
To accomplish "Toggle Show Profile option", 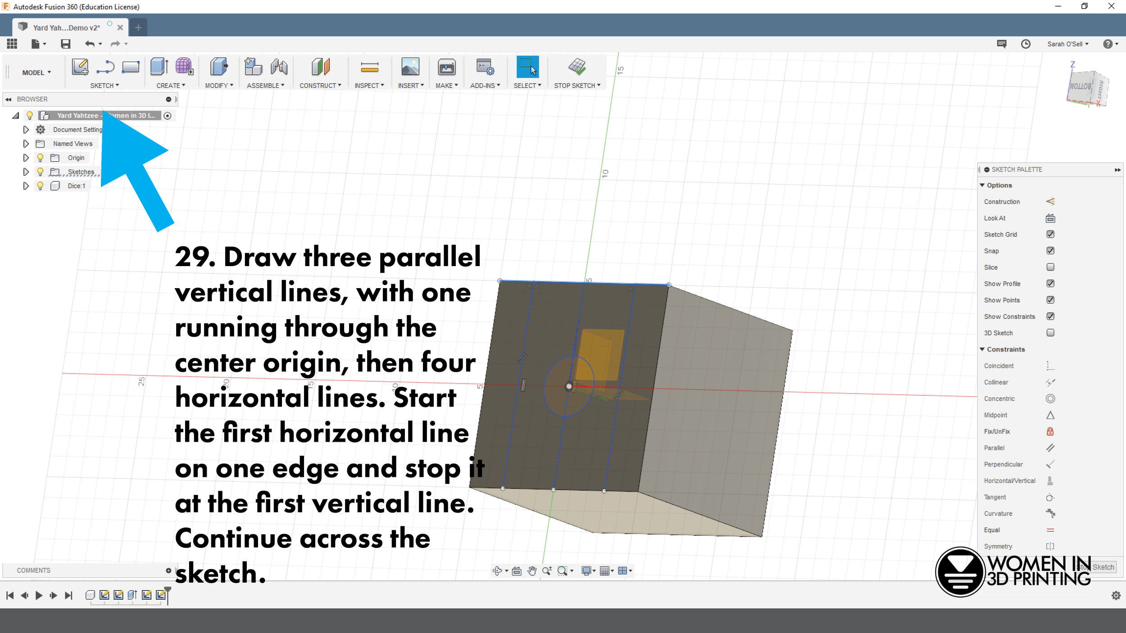I will (1050, 283).
